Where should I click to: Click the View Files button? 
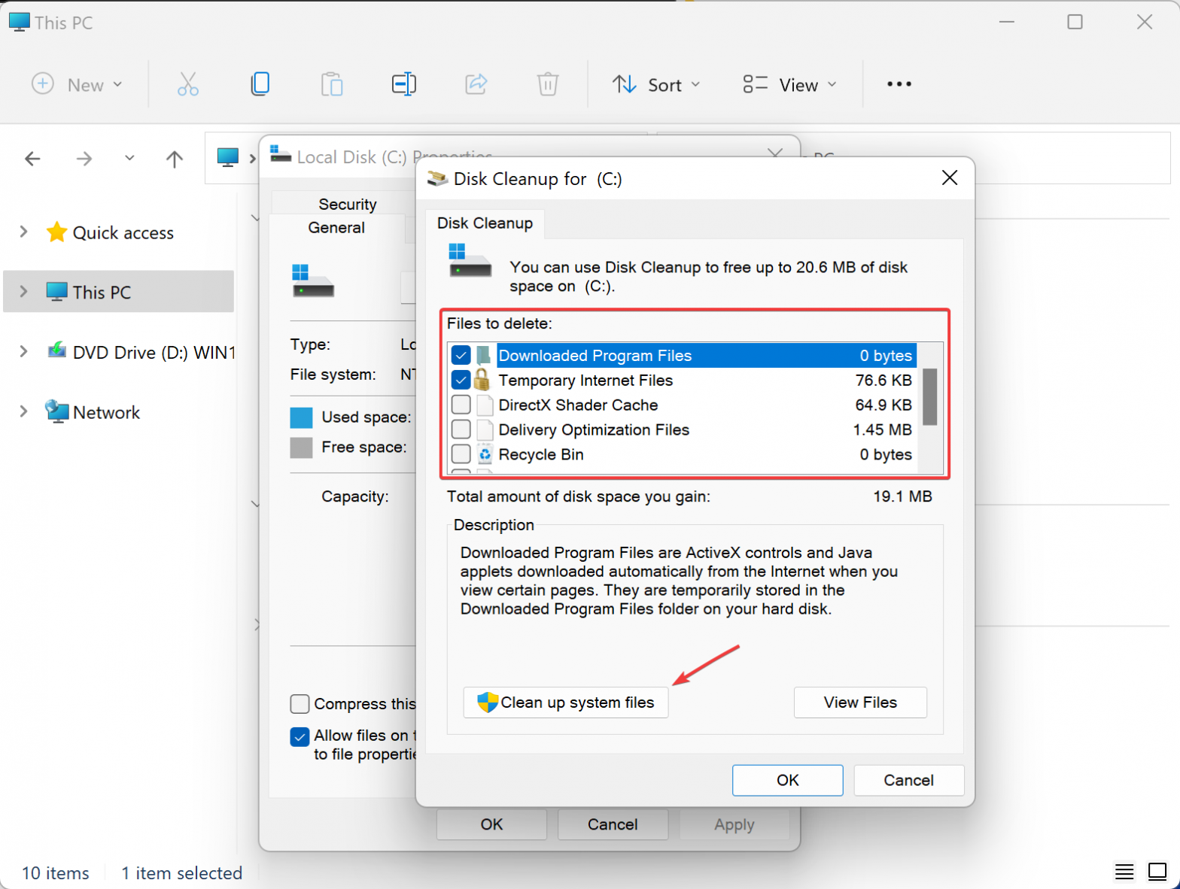pyautogui.click(x=860, y=702)
